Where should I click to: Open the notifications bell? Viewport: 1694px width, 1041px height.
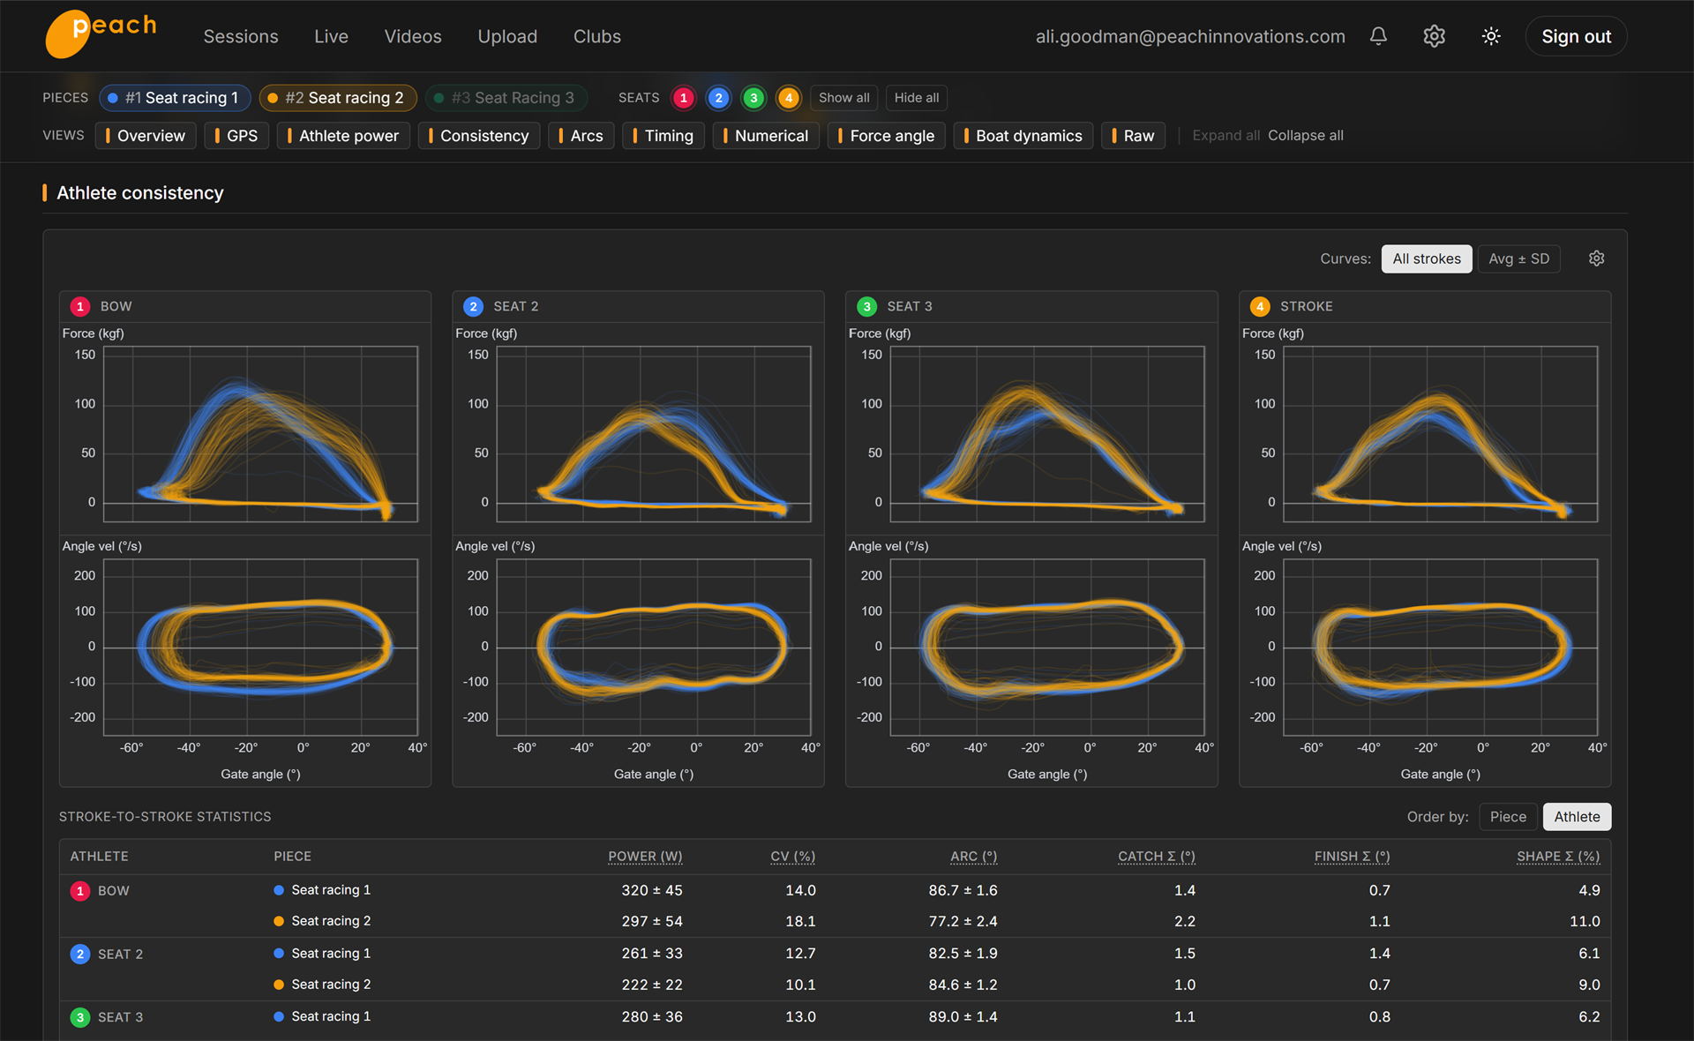point(1378,36)
